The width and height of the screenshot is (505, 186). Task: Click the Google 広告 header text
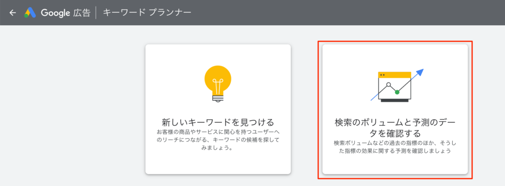click(66, 13)
